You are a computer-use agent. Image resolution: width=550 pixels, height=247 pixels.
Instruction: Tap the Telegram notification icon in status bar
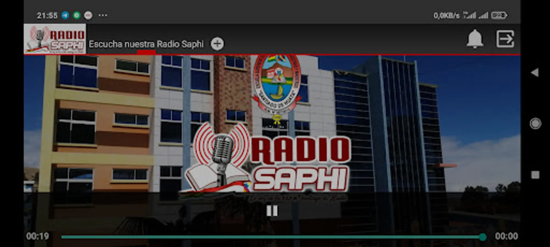click(65, 15)
